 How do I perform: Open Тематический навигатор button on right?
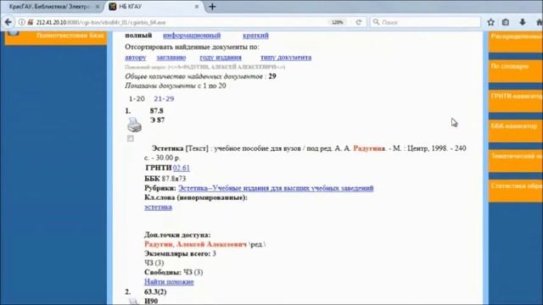click(516, 161)
